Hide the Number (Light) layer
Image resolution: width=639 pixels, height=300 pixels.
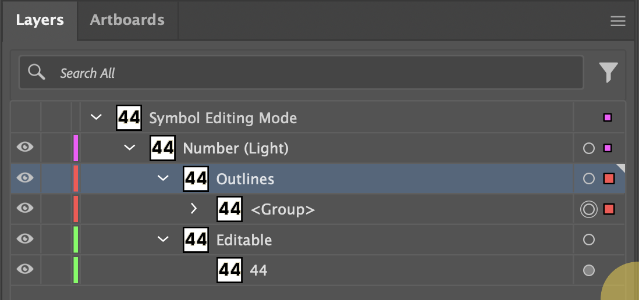pos(25,148)
